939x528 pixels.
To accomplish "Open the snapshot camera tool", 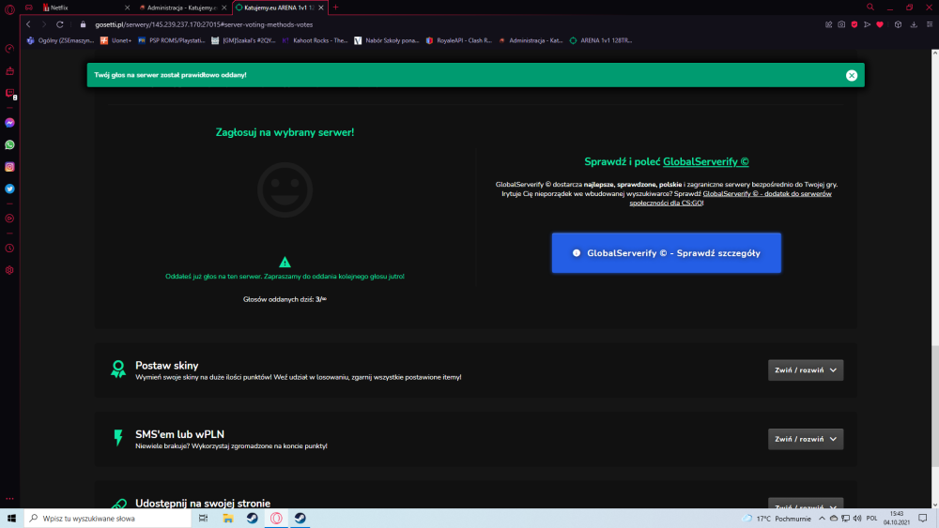I will 841,24.
